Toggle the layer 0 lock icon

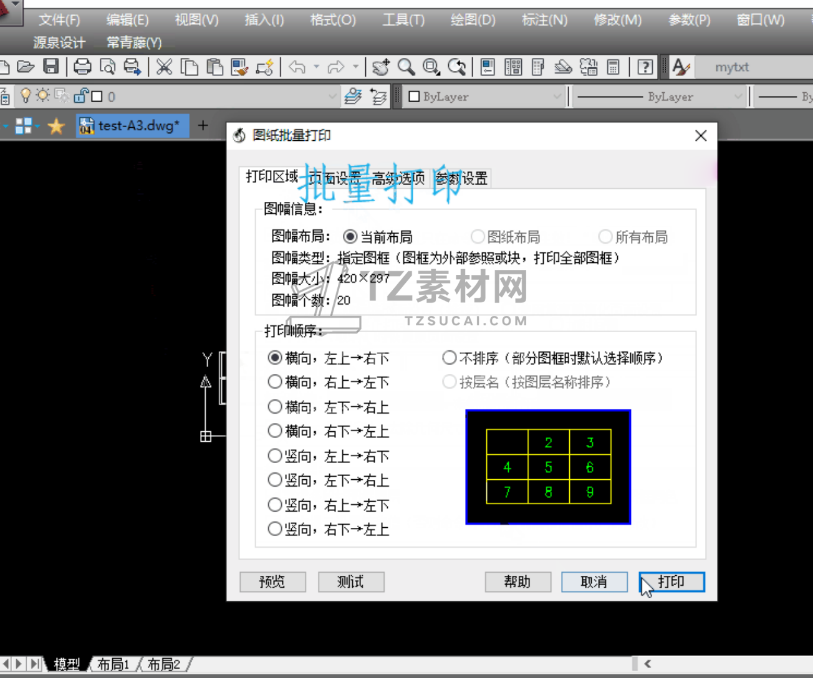point(81,96)
